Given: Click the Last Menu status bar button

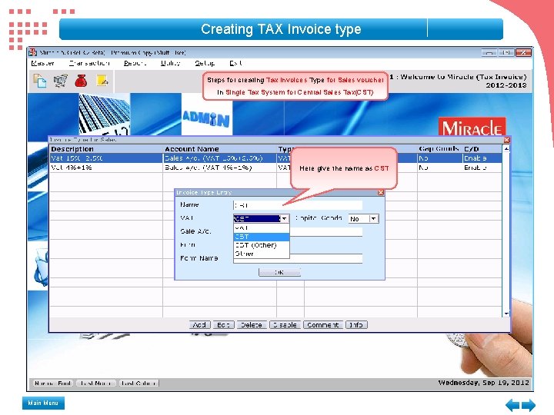Looking at the screenshot, I should (x=95, y=383).
